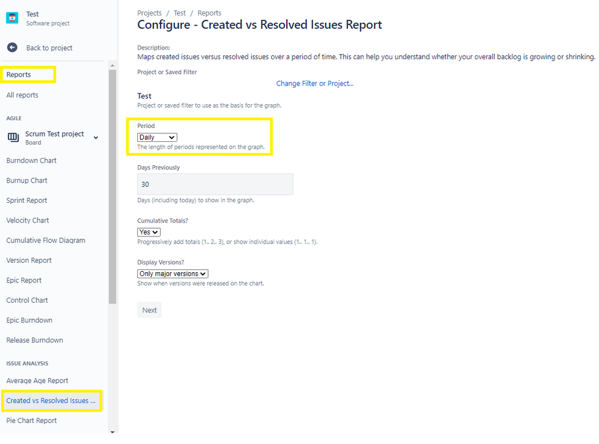Click the Change Filter or Project link
This screenshot has width=599, height=444.
315,83
